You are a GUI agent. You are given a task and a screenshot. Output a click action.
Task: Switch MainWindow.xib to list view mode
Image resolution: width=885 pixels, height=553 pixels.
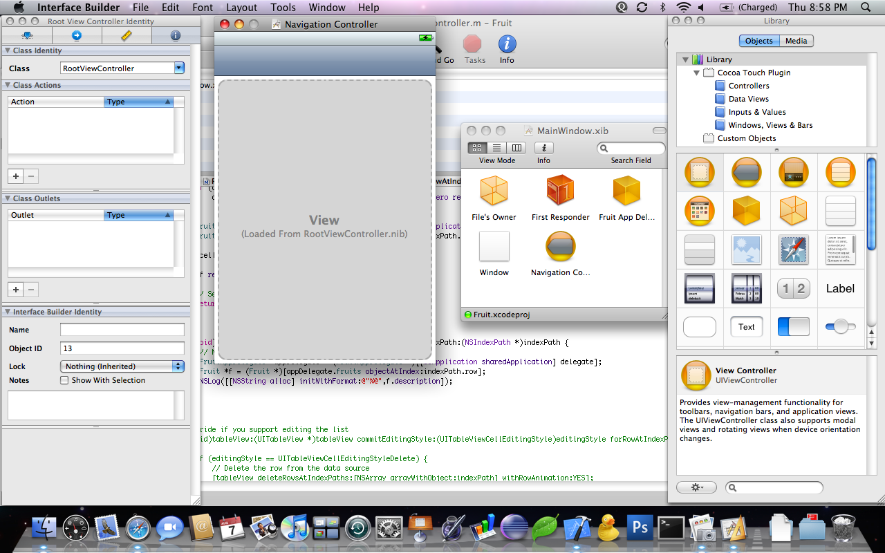point(496,147)
